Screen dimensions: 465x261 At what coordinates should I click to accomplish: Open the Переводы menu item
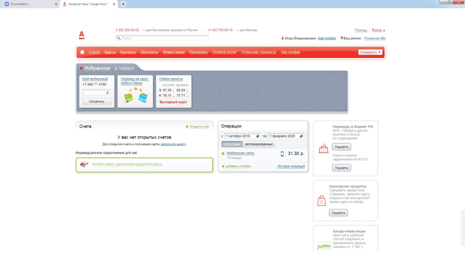click(199, 52)
